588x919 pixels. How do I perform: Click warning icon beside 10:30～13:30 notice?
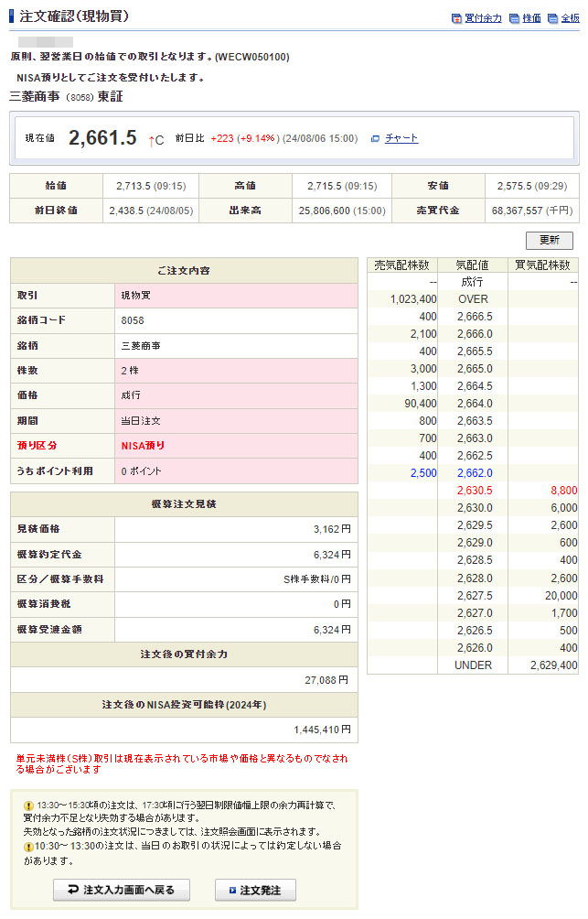[x=28, y=847]
